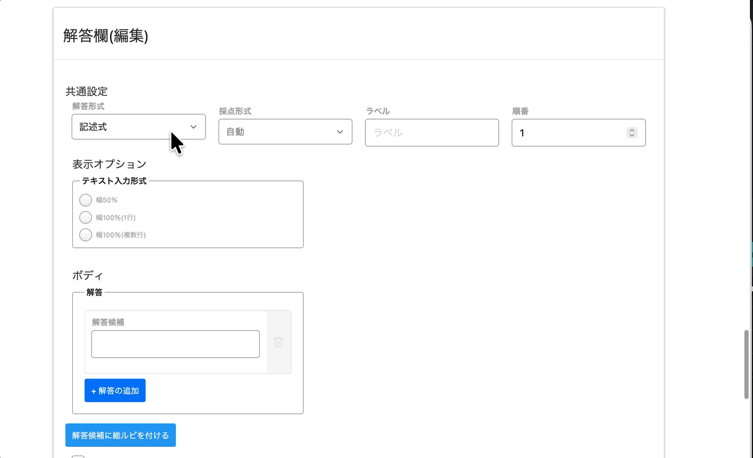Screen dimensions: 753x458
Task: Click the +解答の追加 button
Action: [x=115, y=390]
